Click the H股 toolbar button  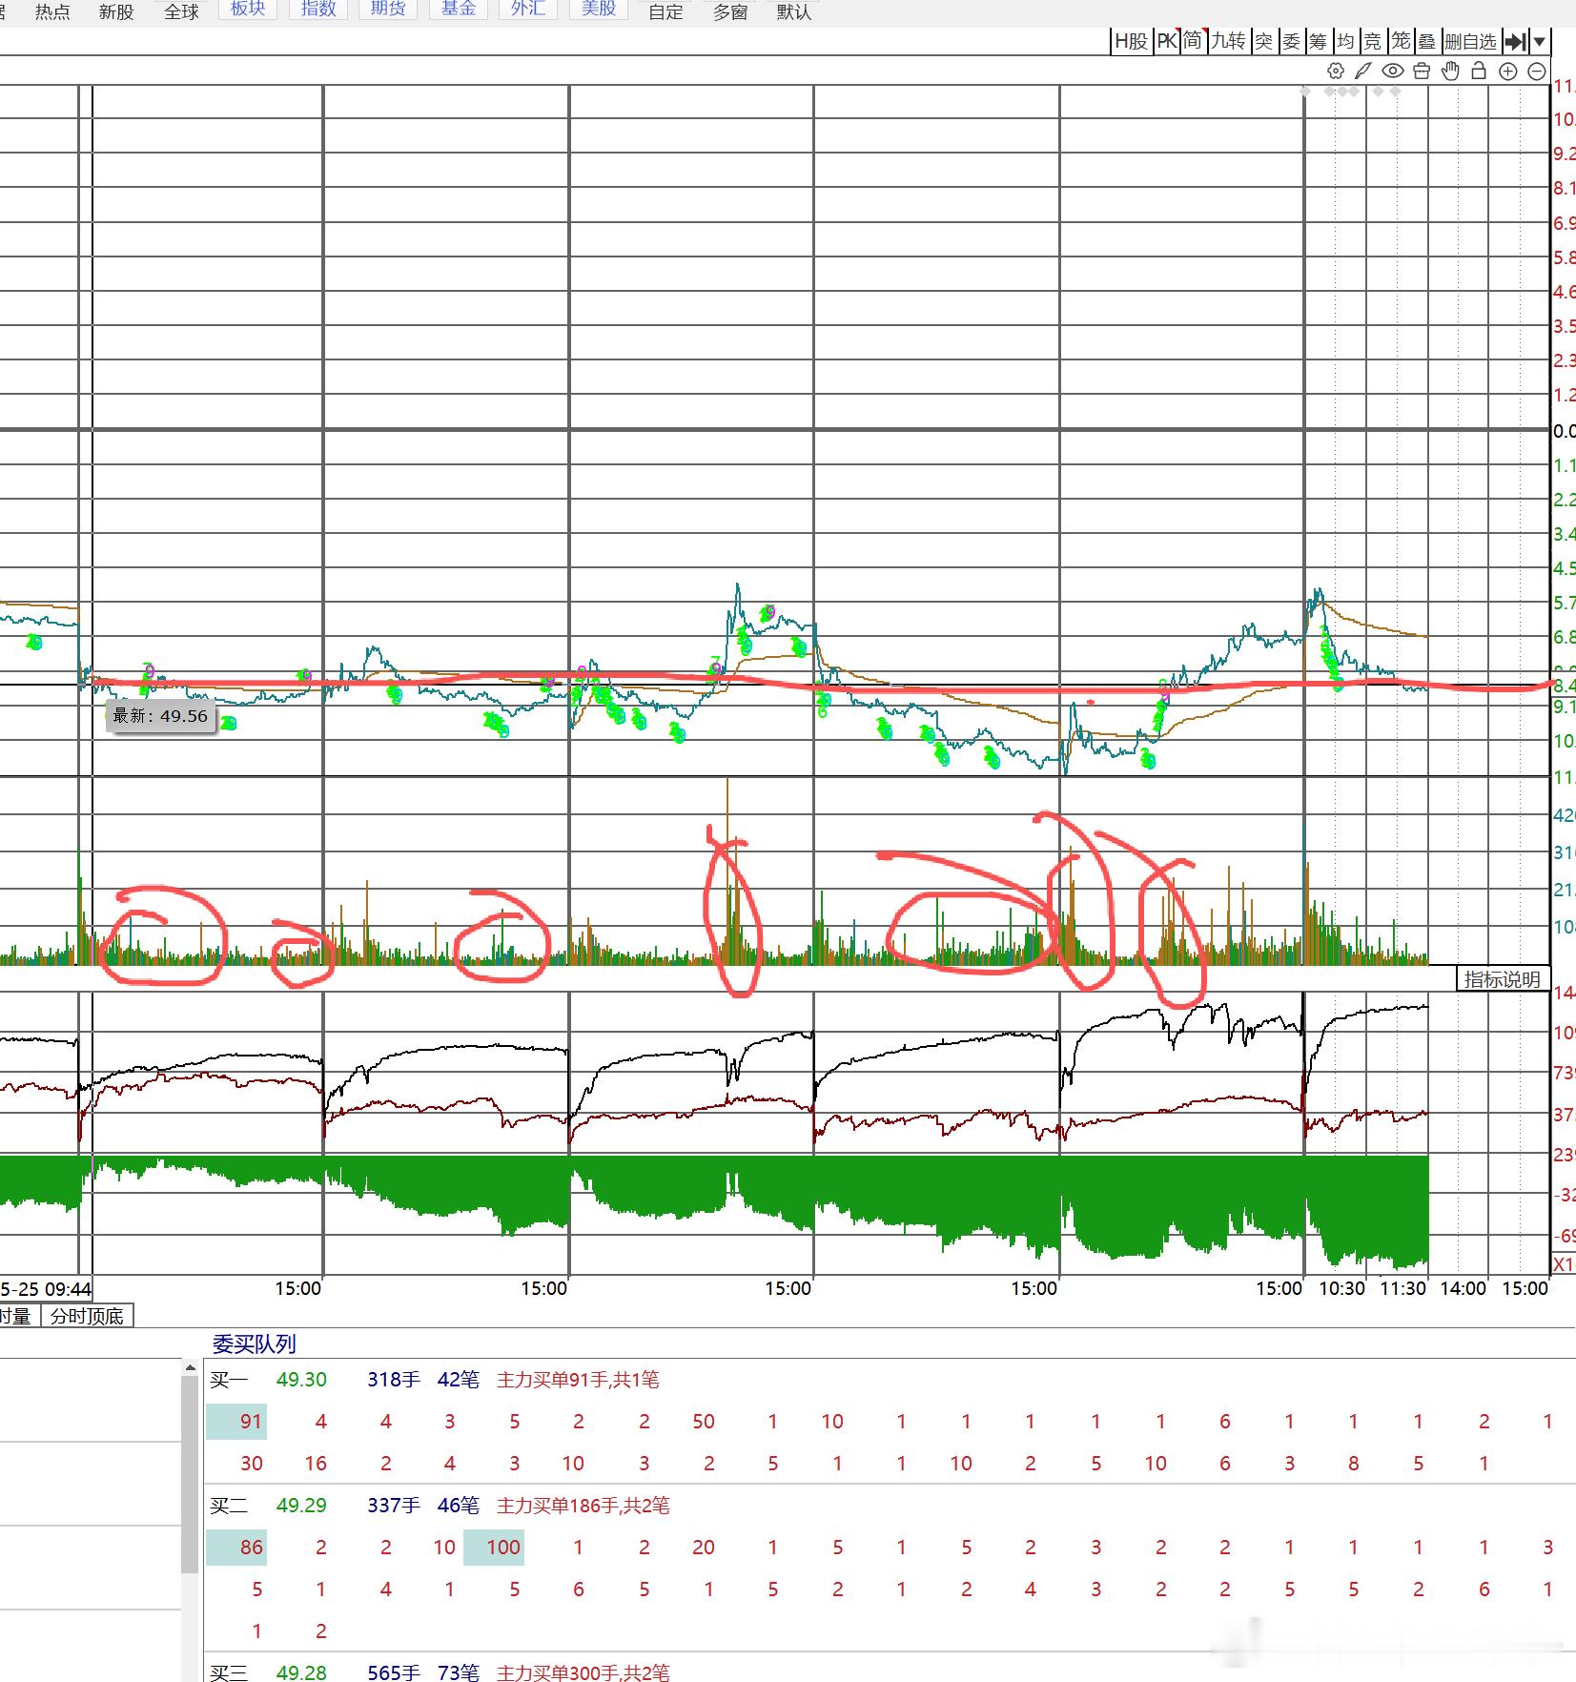[x=1132, y=41]
